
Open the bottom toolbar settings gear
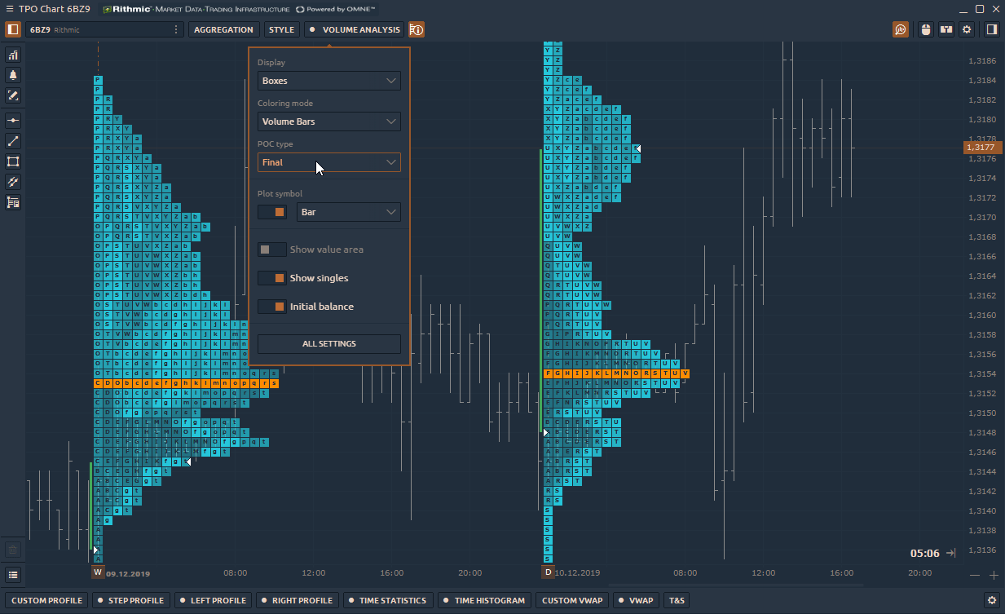(992, 600)
